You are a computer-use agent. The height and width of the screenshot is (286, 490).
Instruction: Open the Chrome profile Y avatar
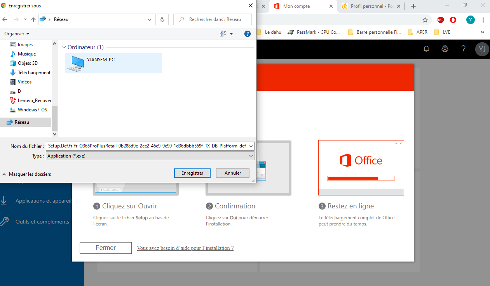click(x=471, y=20)
